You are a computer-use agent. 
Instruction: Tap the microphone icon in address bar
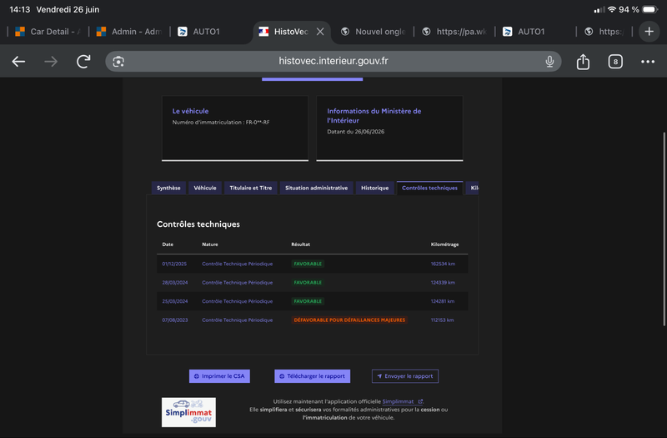coord(549,62)
